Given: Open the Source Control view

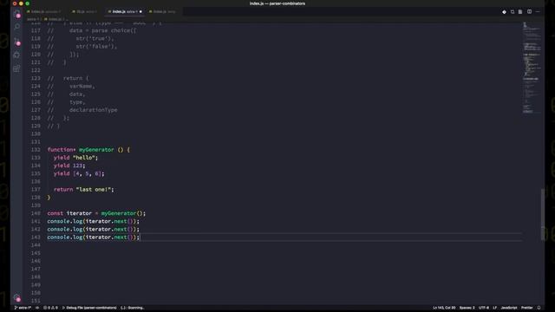Looking at the screenshot, I should coord(17,42).
